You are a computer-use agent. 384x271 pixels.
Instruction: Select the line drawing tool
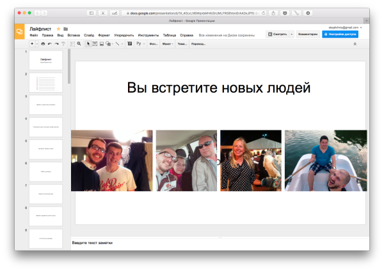tap(116, 44)
